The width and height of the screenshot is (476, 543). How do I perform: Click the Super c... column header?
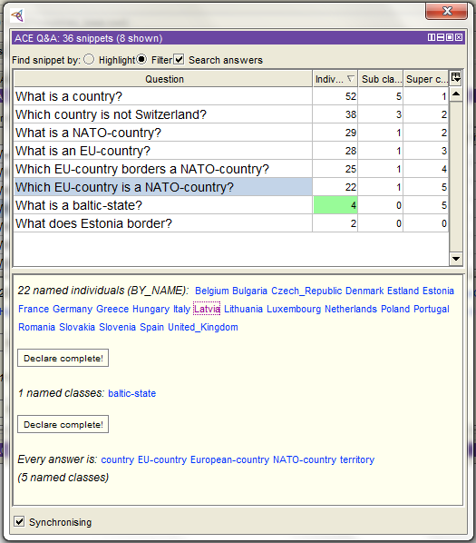click(426, 79)
